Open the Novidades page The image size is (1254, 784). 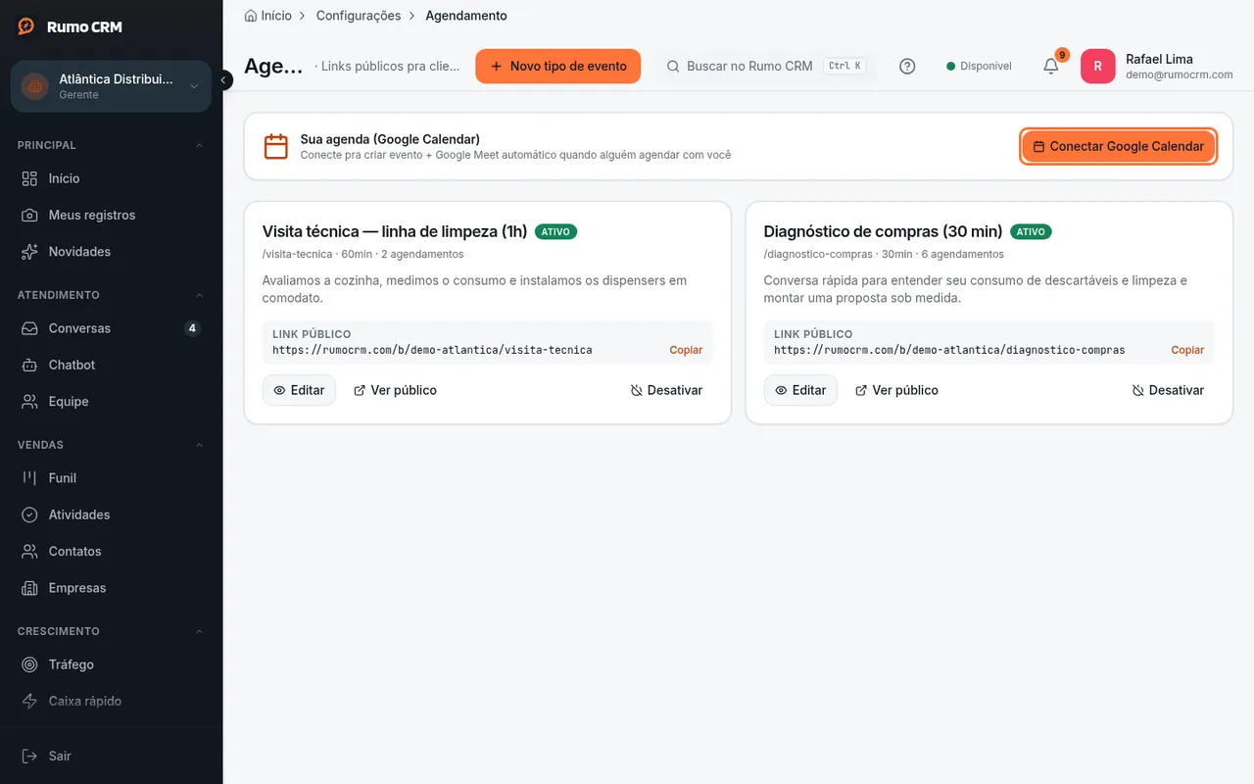coord(112,252)
